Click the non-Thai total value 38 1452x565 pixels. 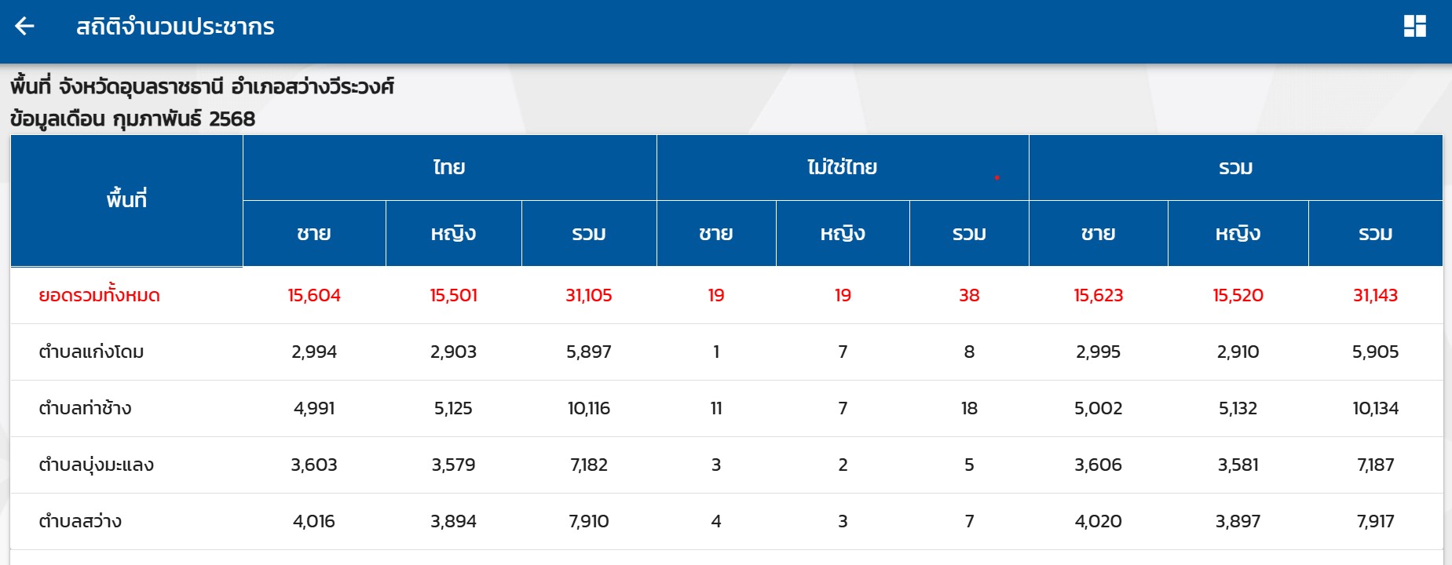pos(969,296)
